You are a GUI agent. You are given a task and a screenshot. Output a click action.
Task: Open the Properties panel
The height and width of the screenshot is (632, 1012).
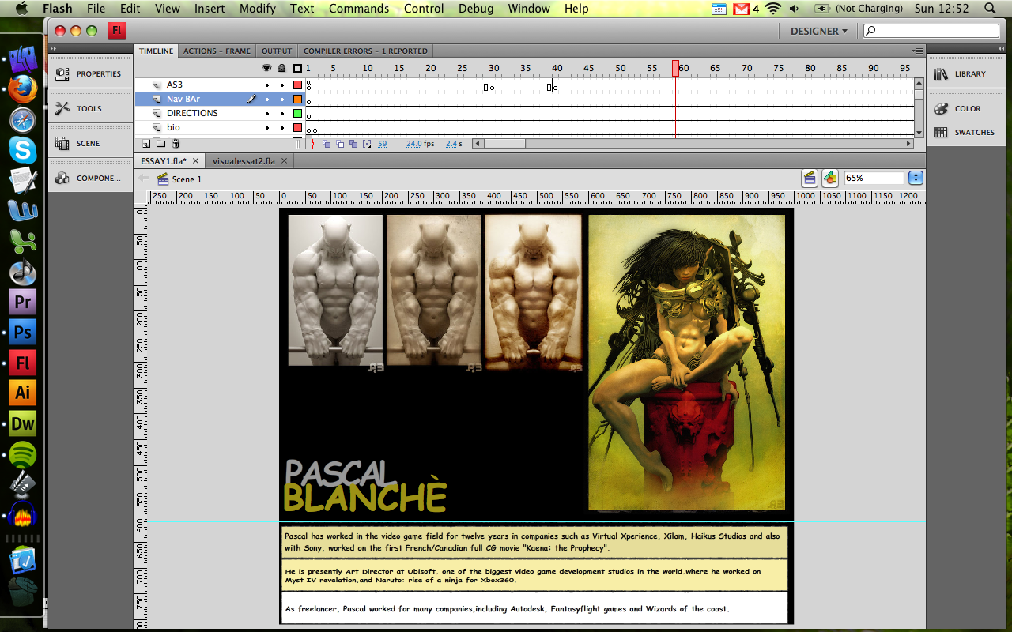(89, 74)
